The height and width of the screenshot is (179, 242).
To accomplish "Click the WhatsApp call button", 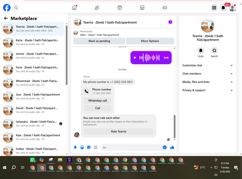I will (x=98, y=100).
